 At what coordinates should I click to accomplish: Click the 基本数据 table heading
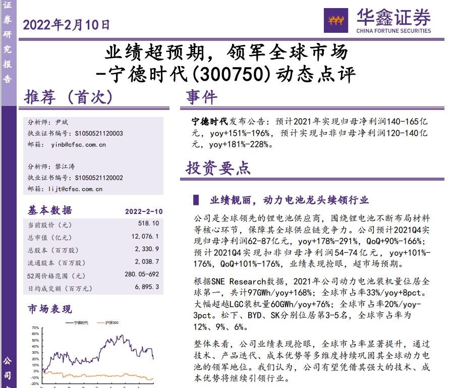point(49,210)
